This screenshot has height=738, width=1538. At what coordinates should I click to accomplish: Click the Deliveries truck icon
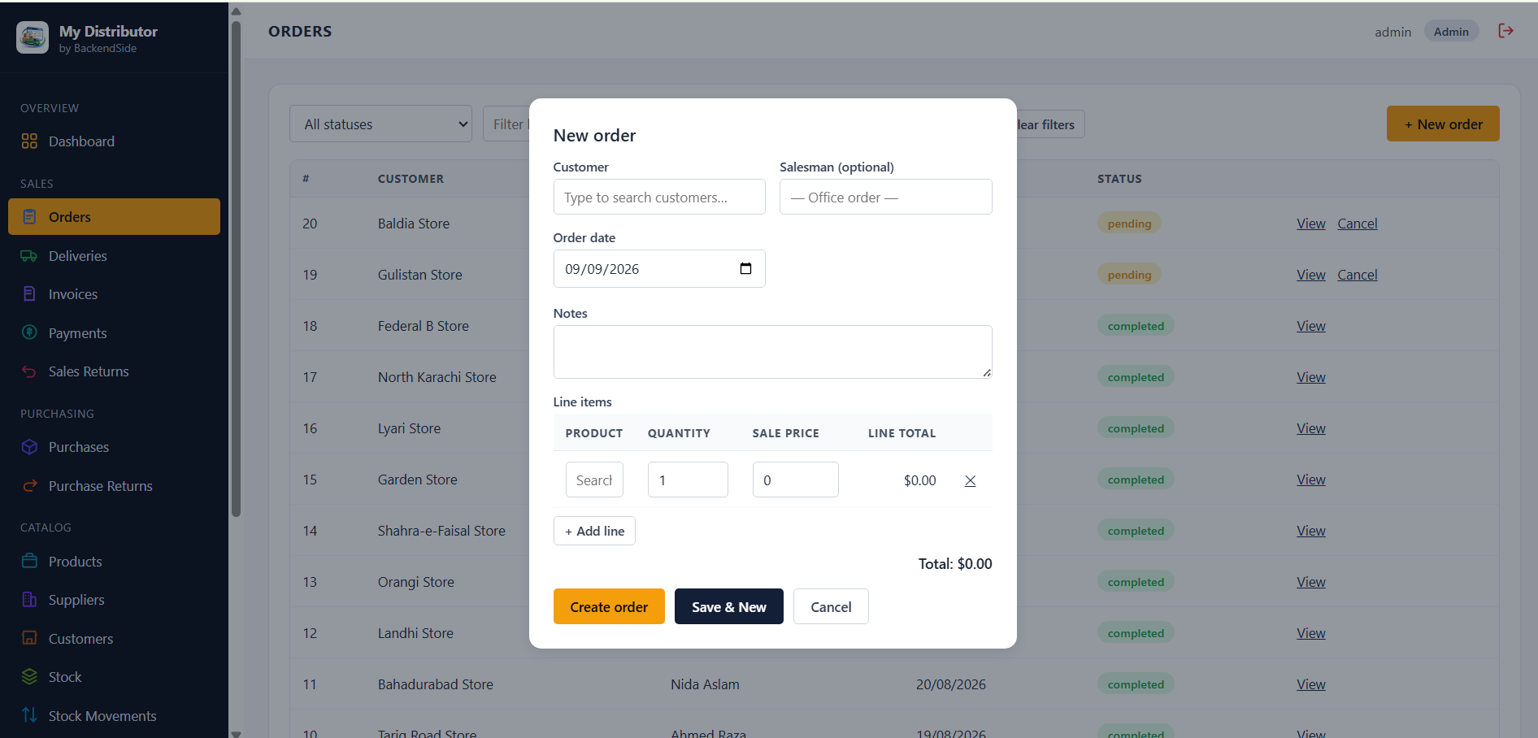(x=29, y=256)
